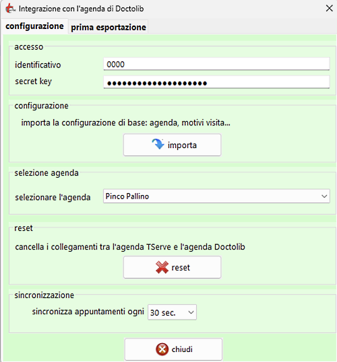Click the reset button text

(x=181, y=268)
